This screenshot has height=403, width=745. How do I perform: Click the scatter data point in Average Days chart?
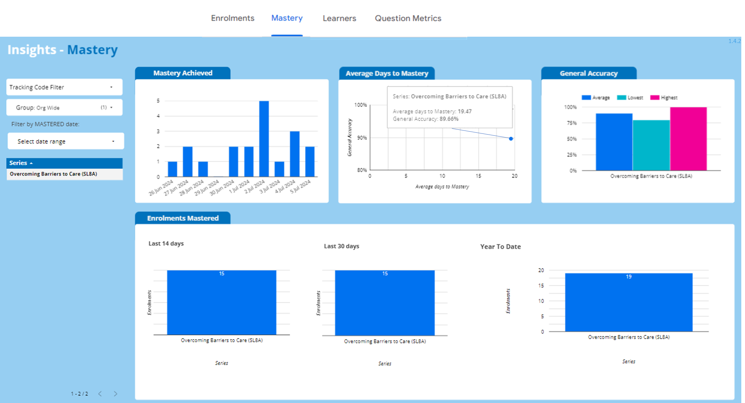(511, 139)
